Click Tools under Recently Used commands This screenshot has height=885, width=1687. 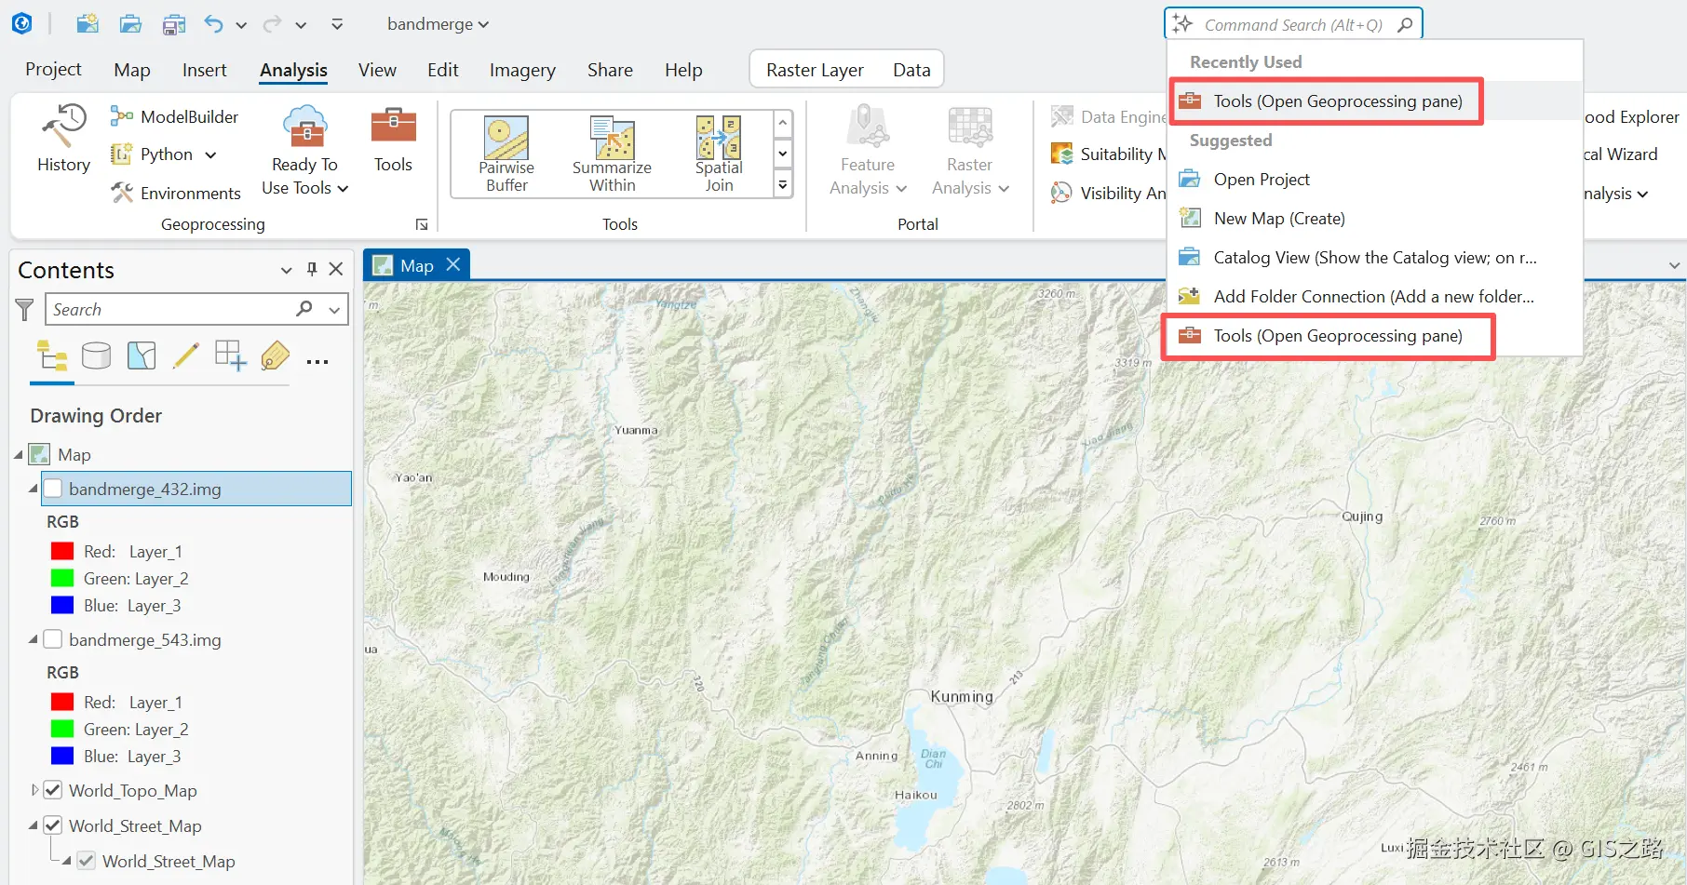(x=1374, y=101)
